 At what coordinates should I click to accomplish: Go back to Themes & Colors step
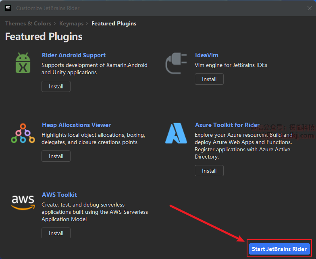tap(28, 23)
